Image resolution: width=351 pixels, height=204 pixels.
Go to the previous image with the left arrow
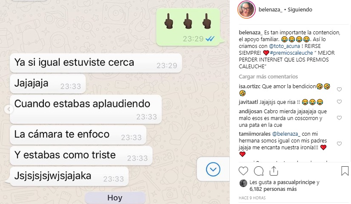[9, 109]
